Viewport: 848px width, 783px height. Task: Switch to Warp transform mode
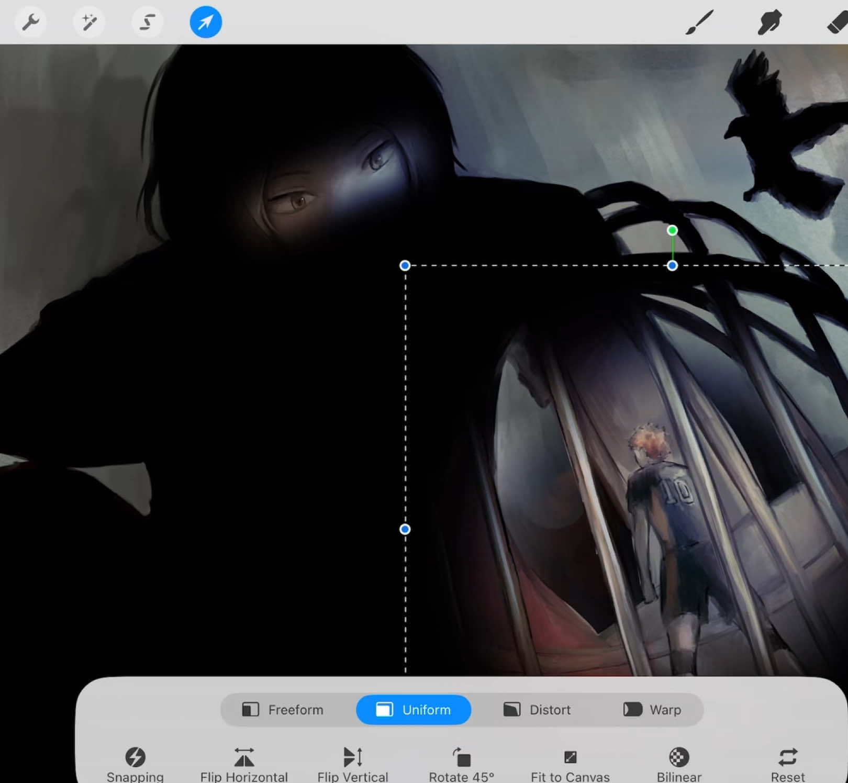click(652, 710)
